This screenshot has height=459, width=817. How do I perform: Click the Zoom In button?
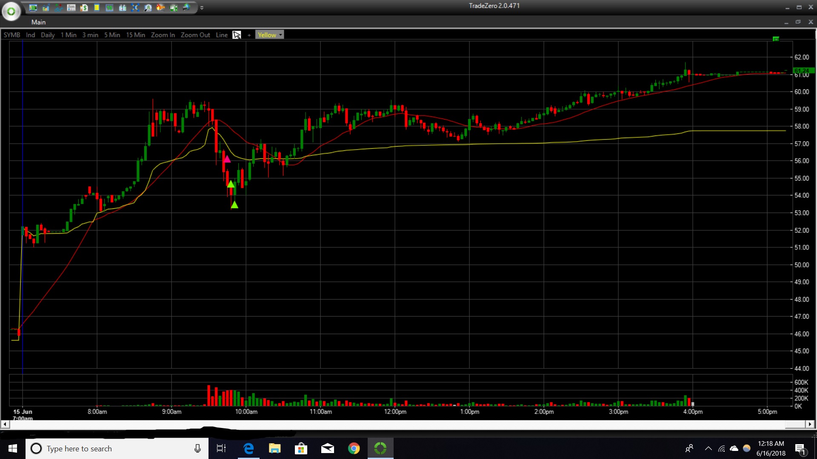click(163, 35)
